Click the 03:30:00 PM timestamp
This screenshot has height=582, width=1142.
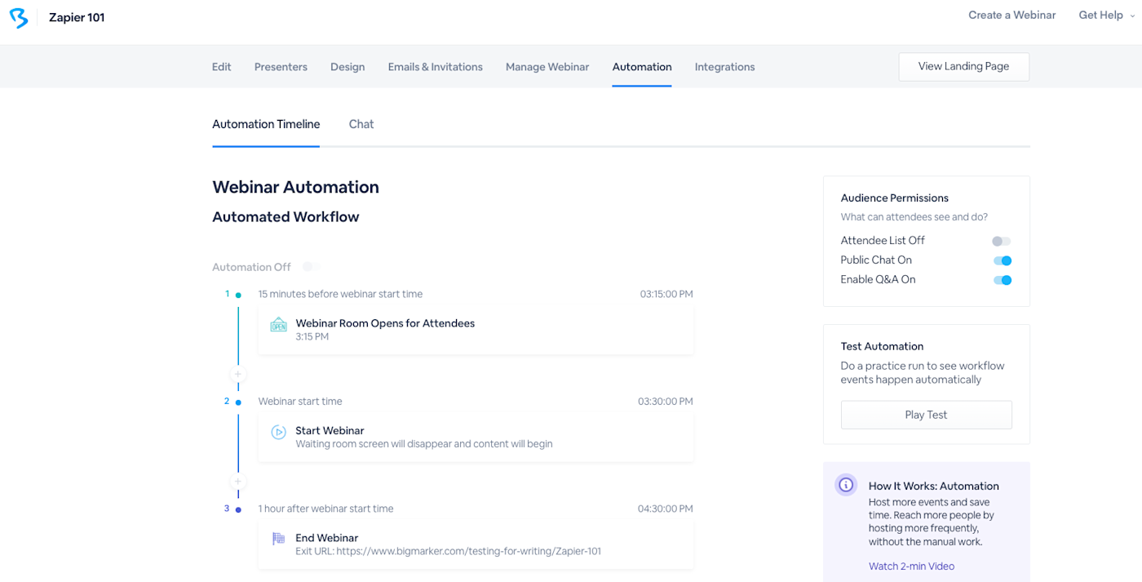(666, 402)
